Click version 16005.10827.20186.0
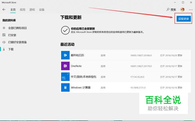Image resolution: width=195 pixels, height=121 pixels. click(x=141, y=55)
